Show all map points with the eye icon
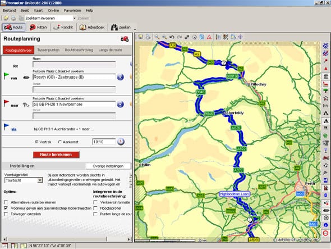Screen dimensions: 331x249 (325, 46)
